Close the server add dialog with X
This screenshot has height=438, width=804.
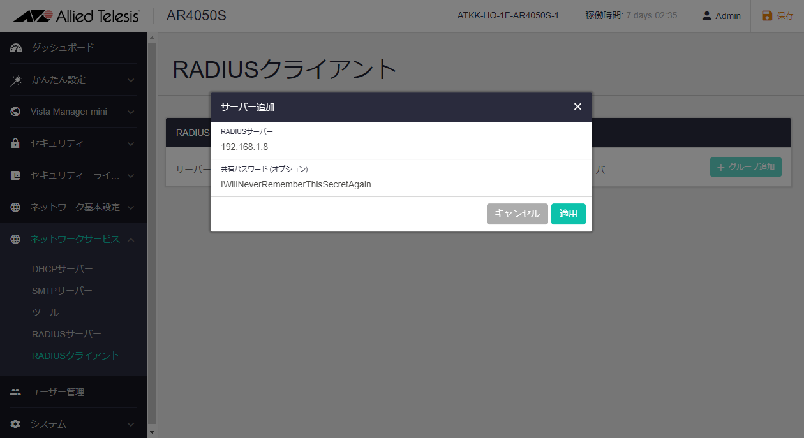click(x=577, y=106)
